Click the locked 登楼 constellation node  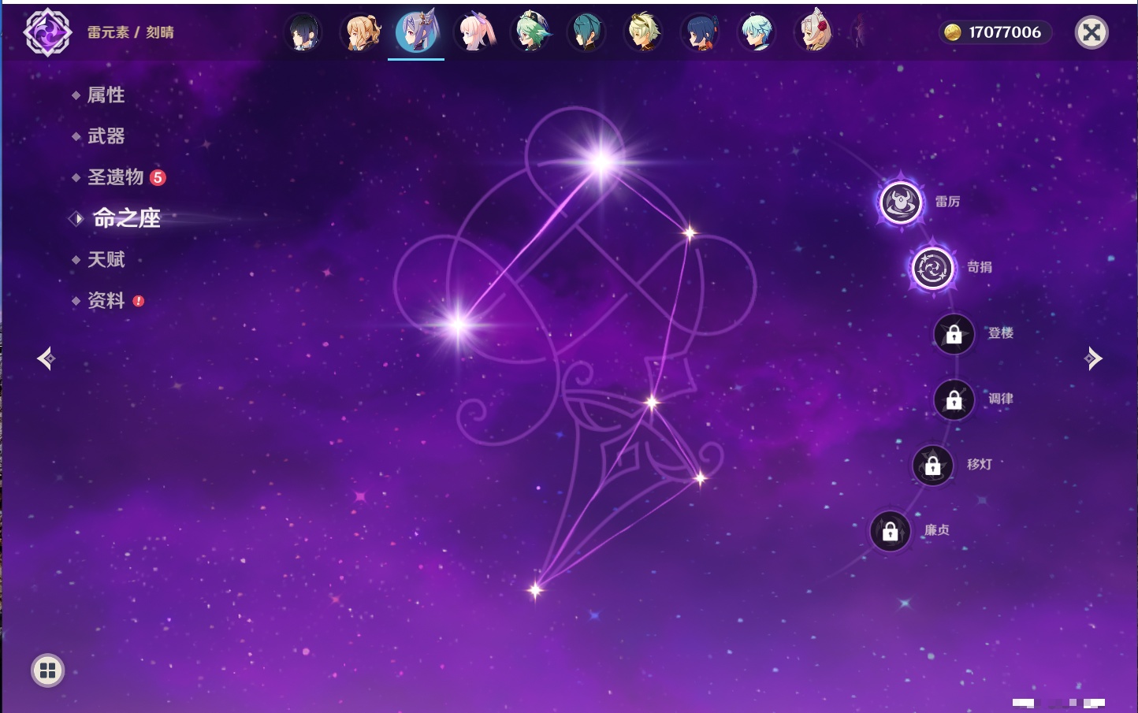[x=954, y=334]
